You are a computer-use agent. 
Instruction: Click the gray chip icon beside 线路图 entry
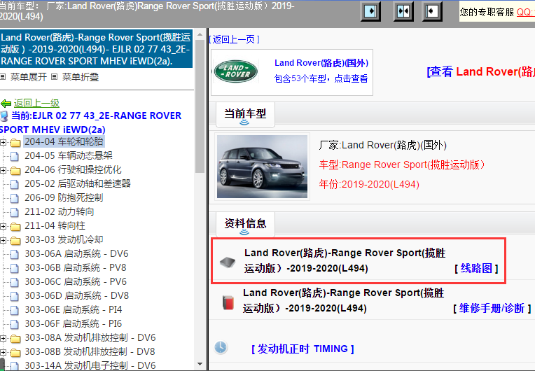[x=228, y=262]
